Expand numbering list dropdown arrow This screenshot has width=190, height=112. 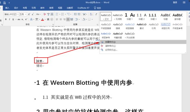coord(65,14)
